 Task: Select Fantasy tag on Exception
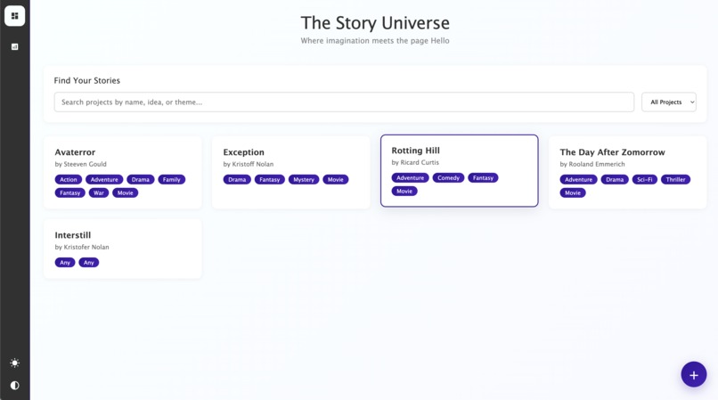pos(269,180)
